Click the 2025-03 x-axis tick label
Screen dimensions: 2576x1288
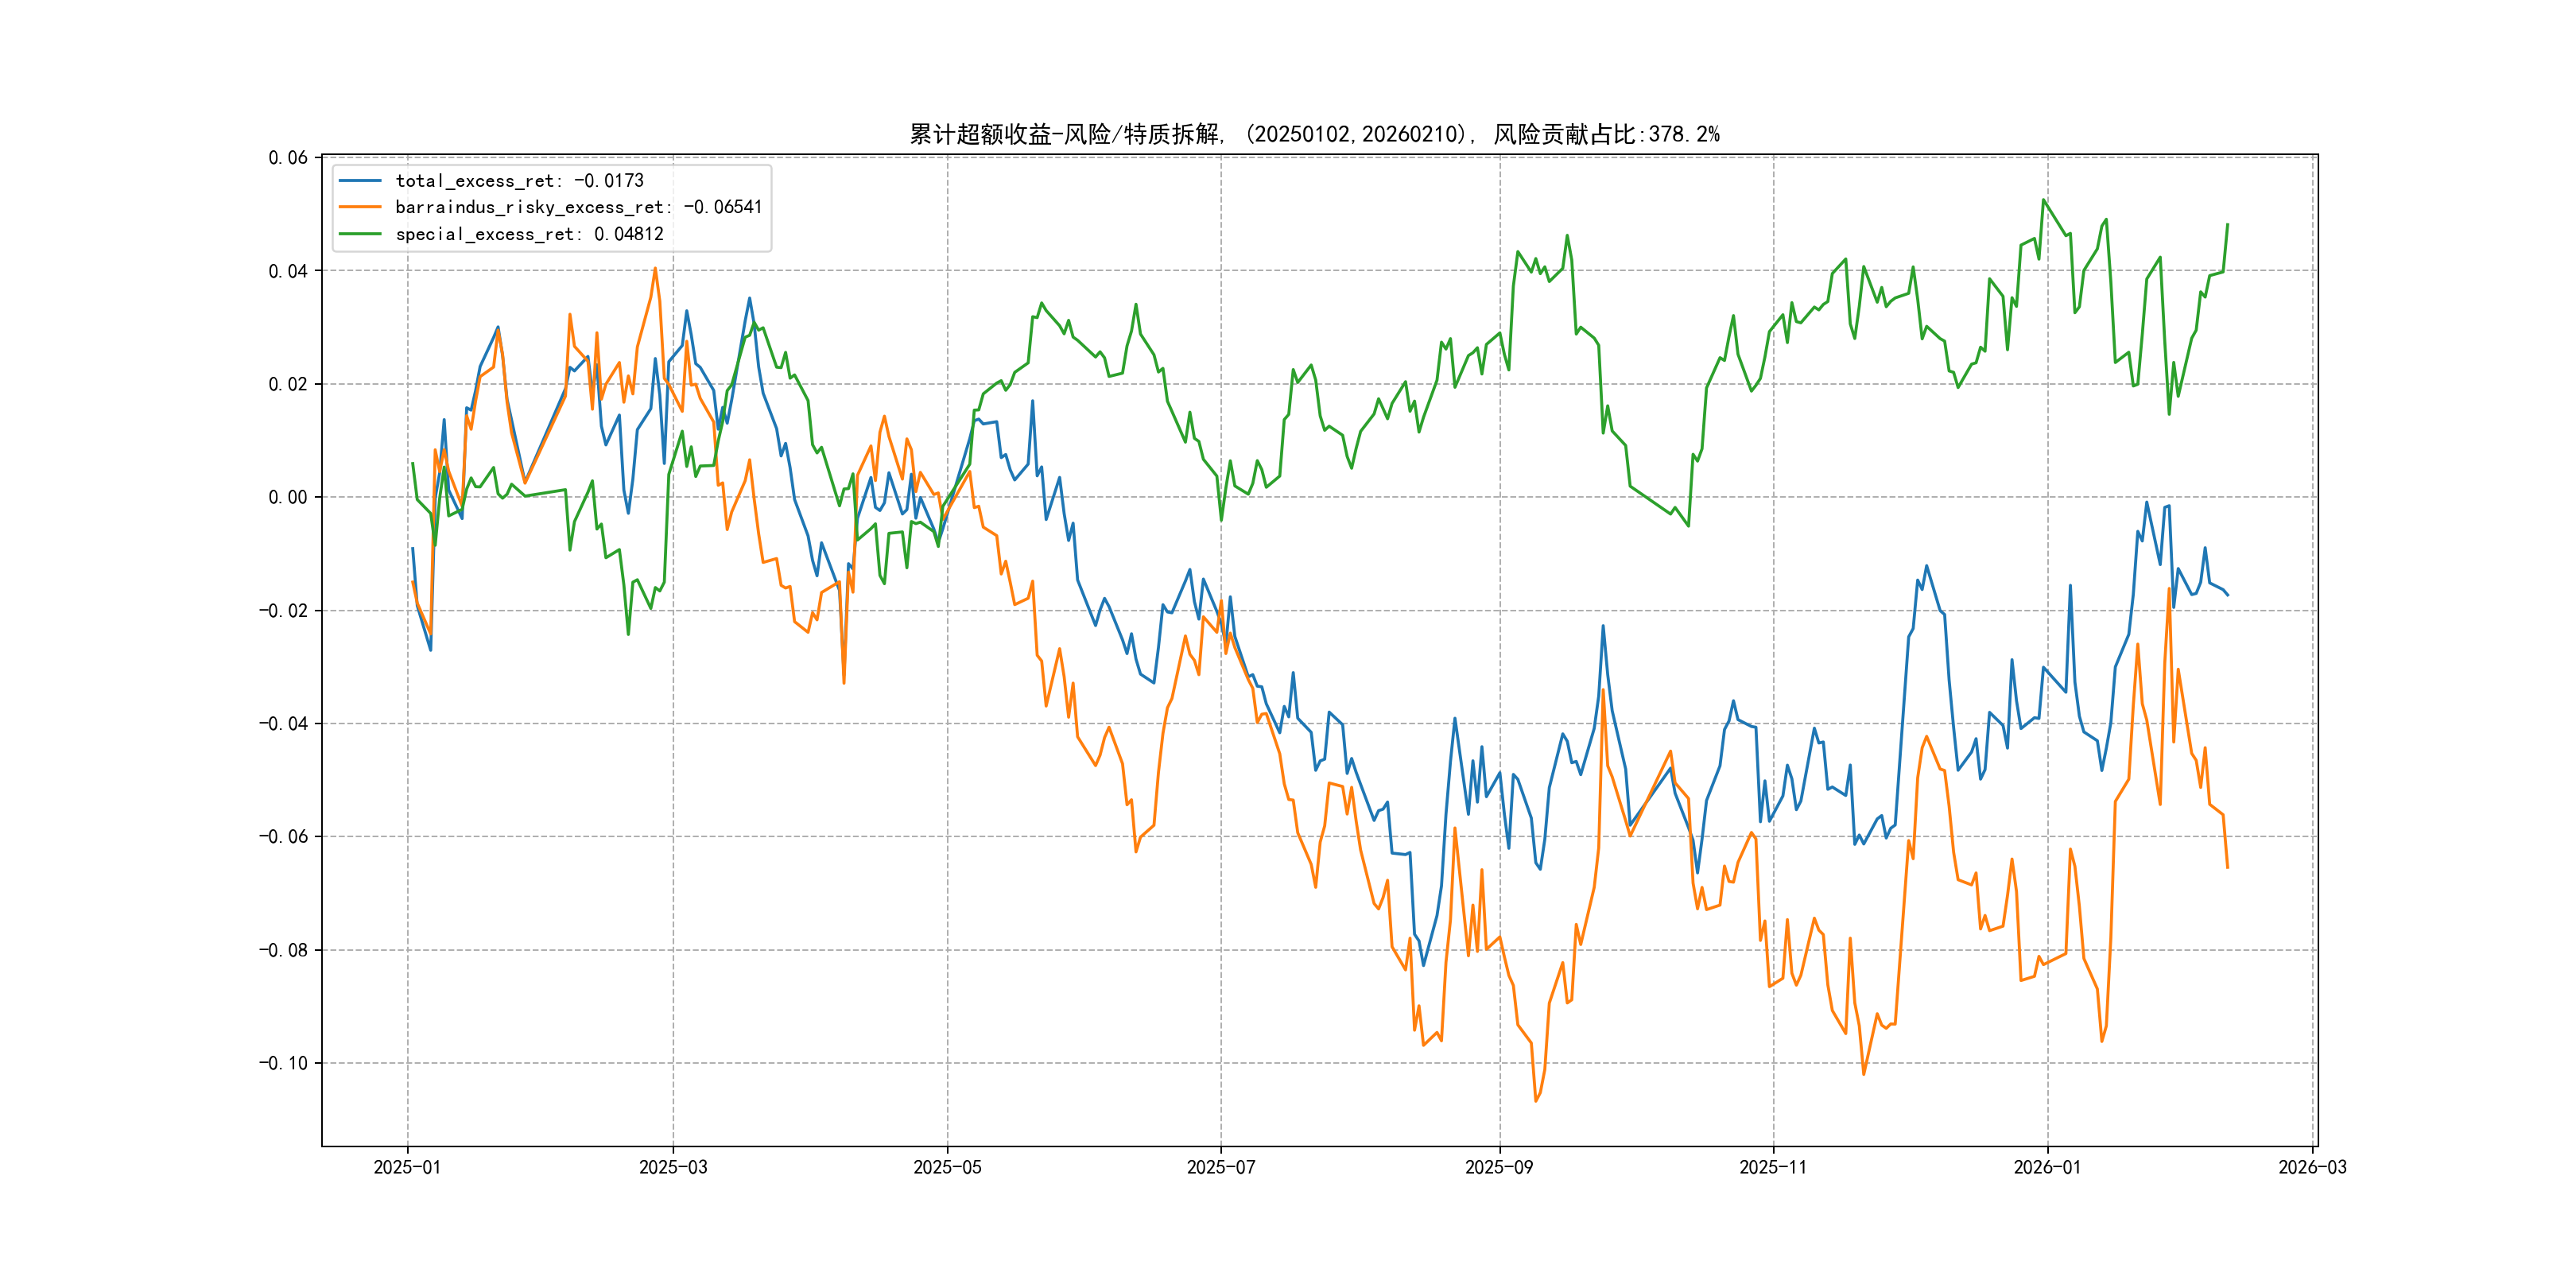pos(673,1167)
